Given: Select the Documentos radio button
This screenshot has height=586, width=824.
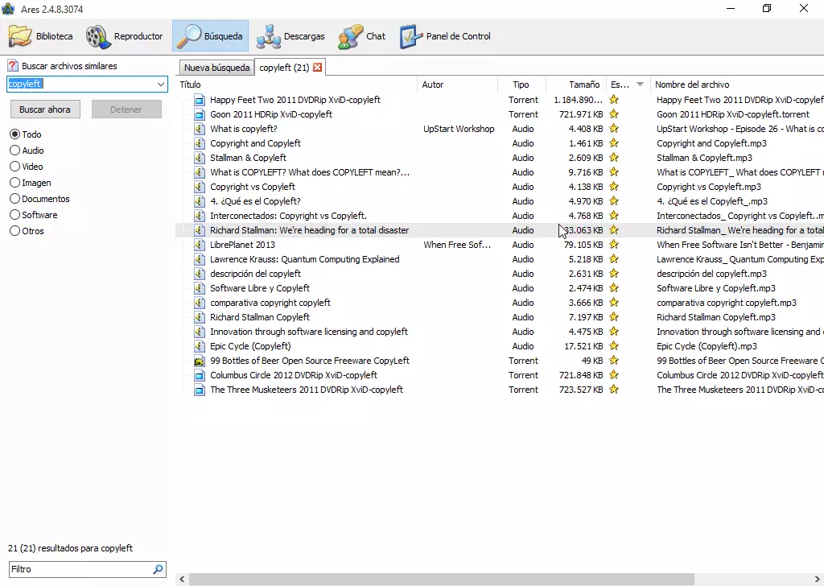Looking at the screenshot, I should 14,199.
